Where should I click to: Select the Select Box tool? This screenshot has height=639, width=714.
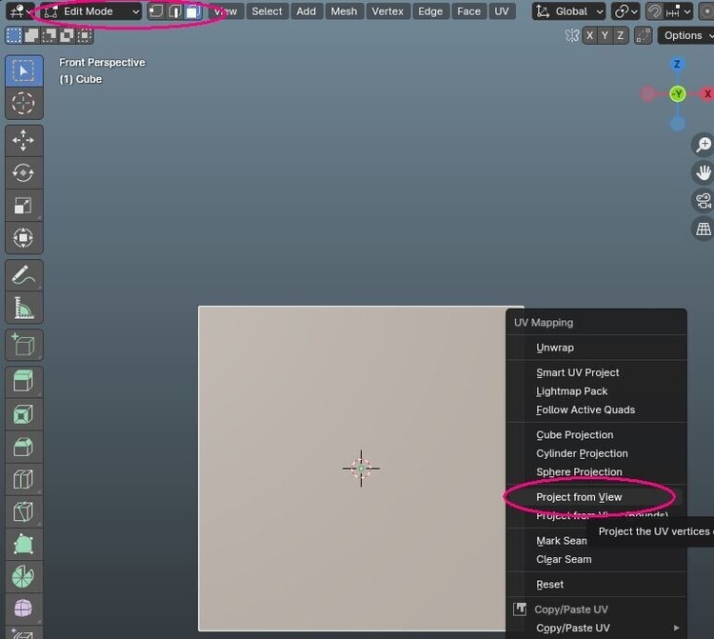click(24, 71)
